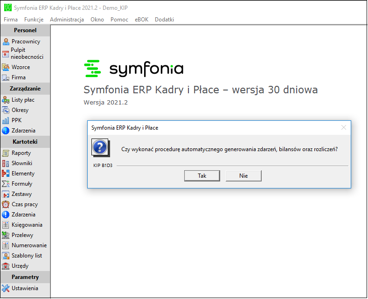
Task: Select the Wzorce icon
Action: pyautogui.click(x=6, y=67)
